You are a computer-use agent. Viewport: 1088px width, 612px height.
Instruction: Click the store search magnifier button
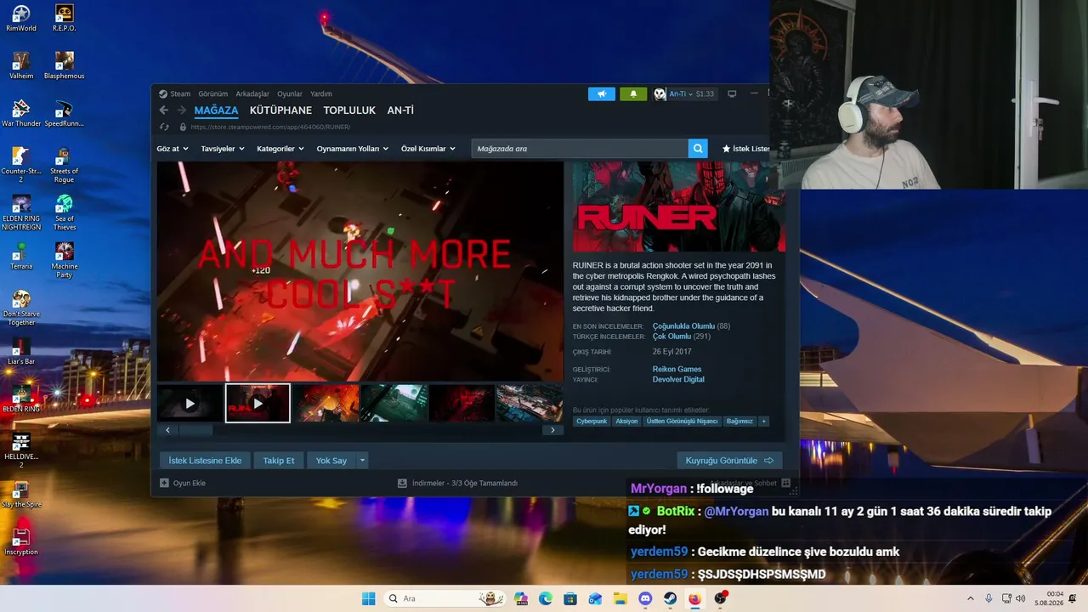click(698, 149)
